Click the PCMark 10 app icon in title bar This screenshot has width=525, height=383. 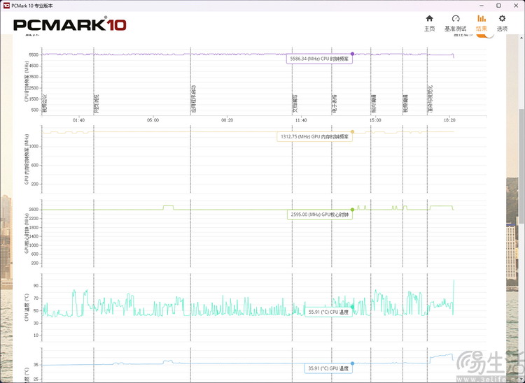[6, 6]
